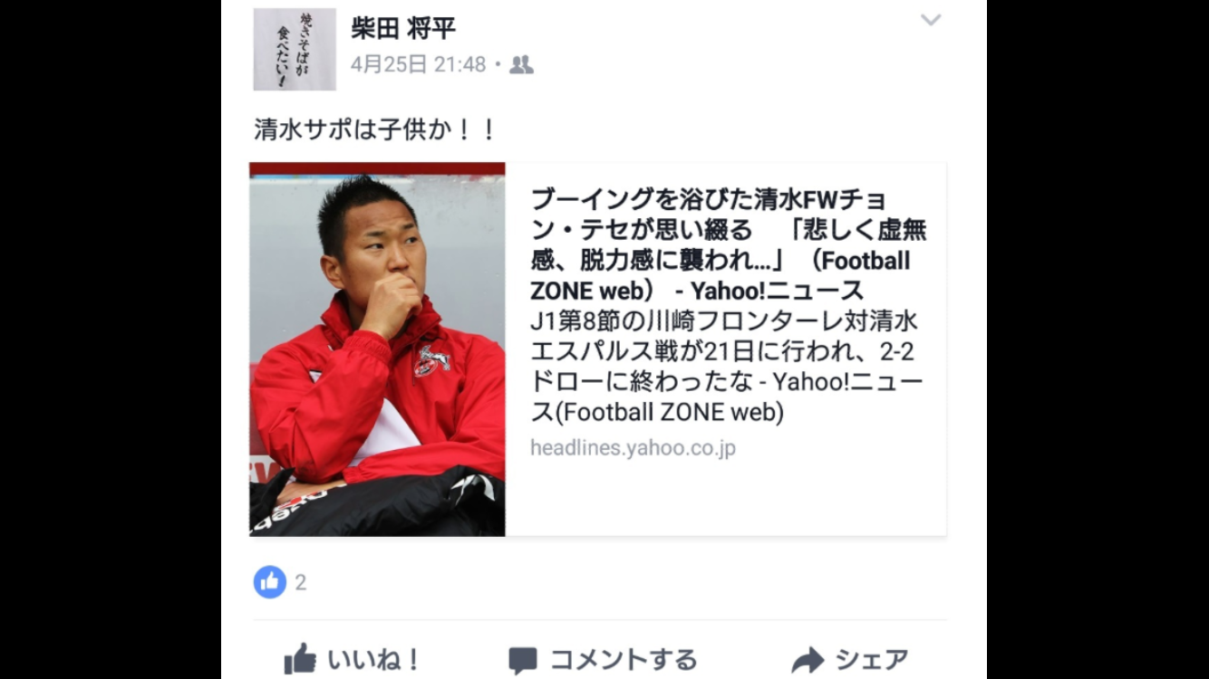
Task: Click the friends audience icon beside timestamp
Action: click(521, 64)
